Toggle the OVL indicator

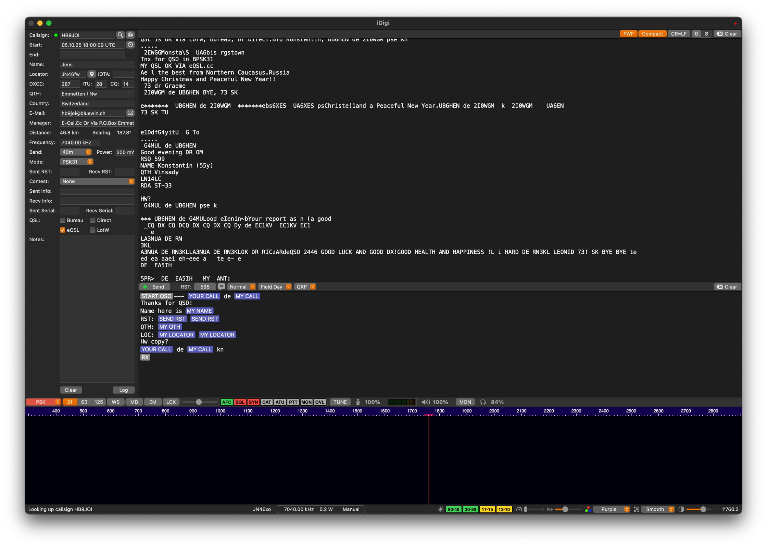320,402
